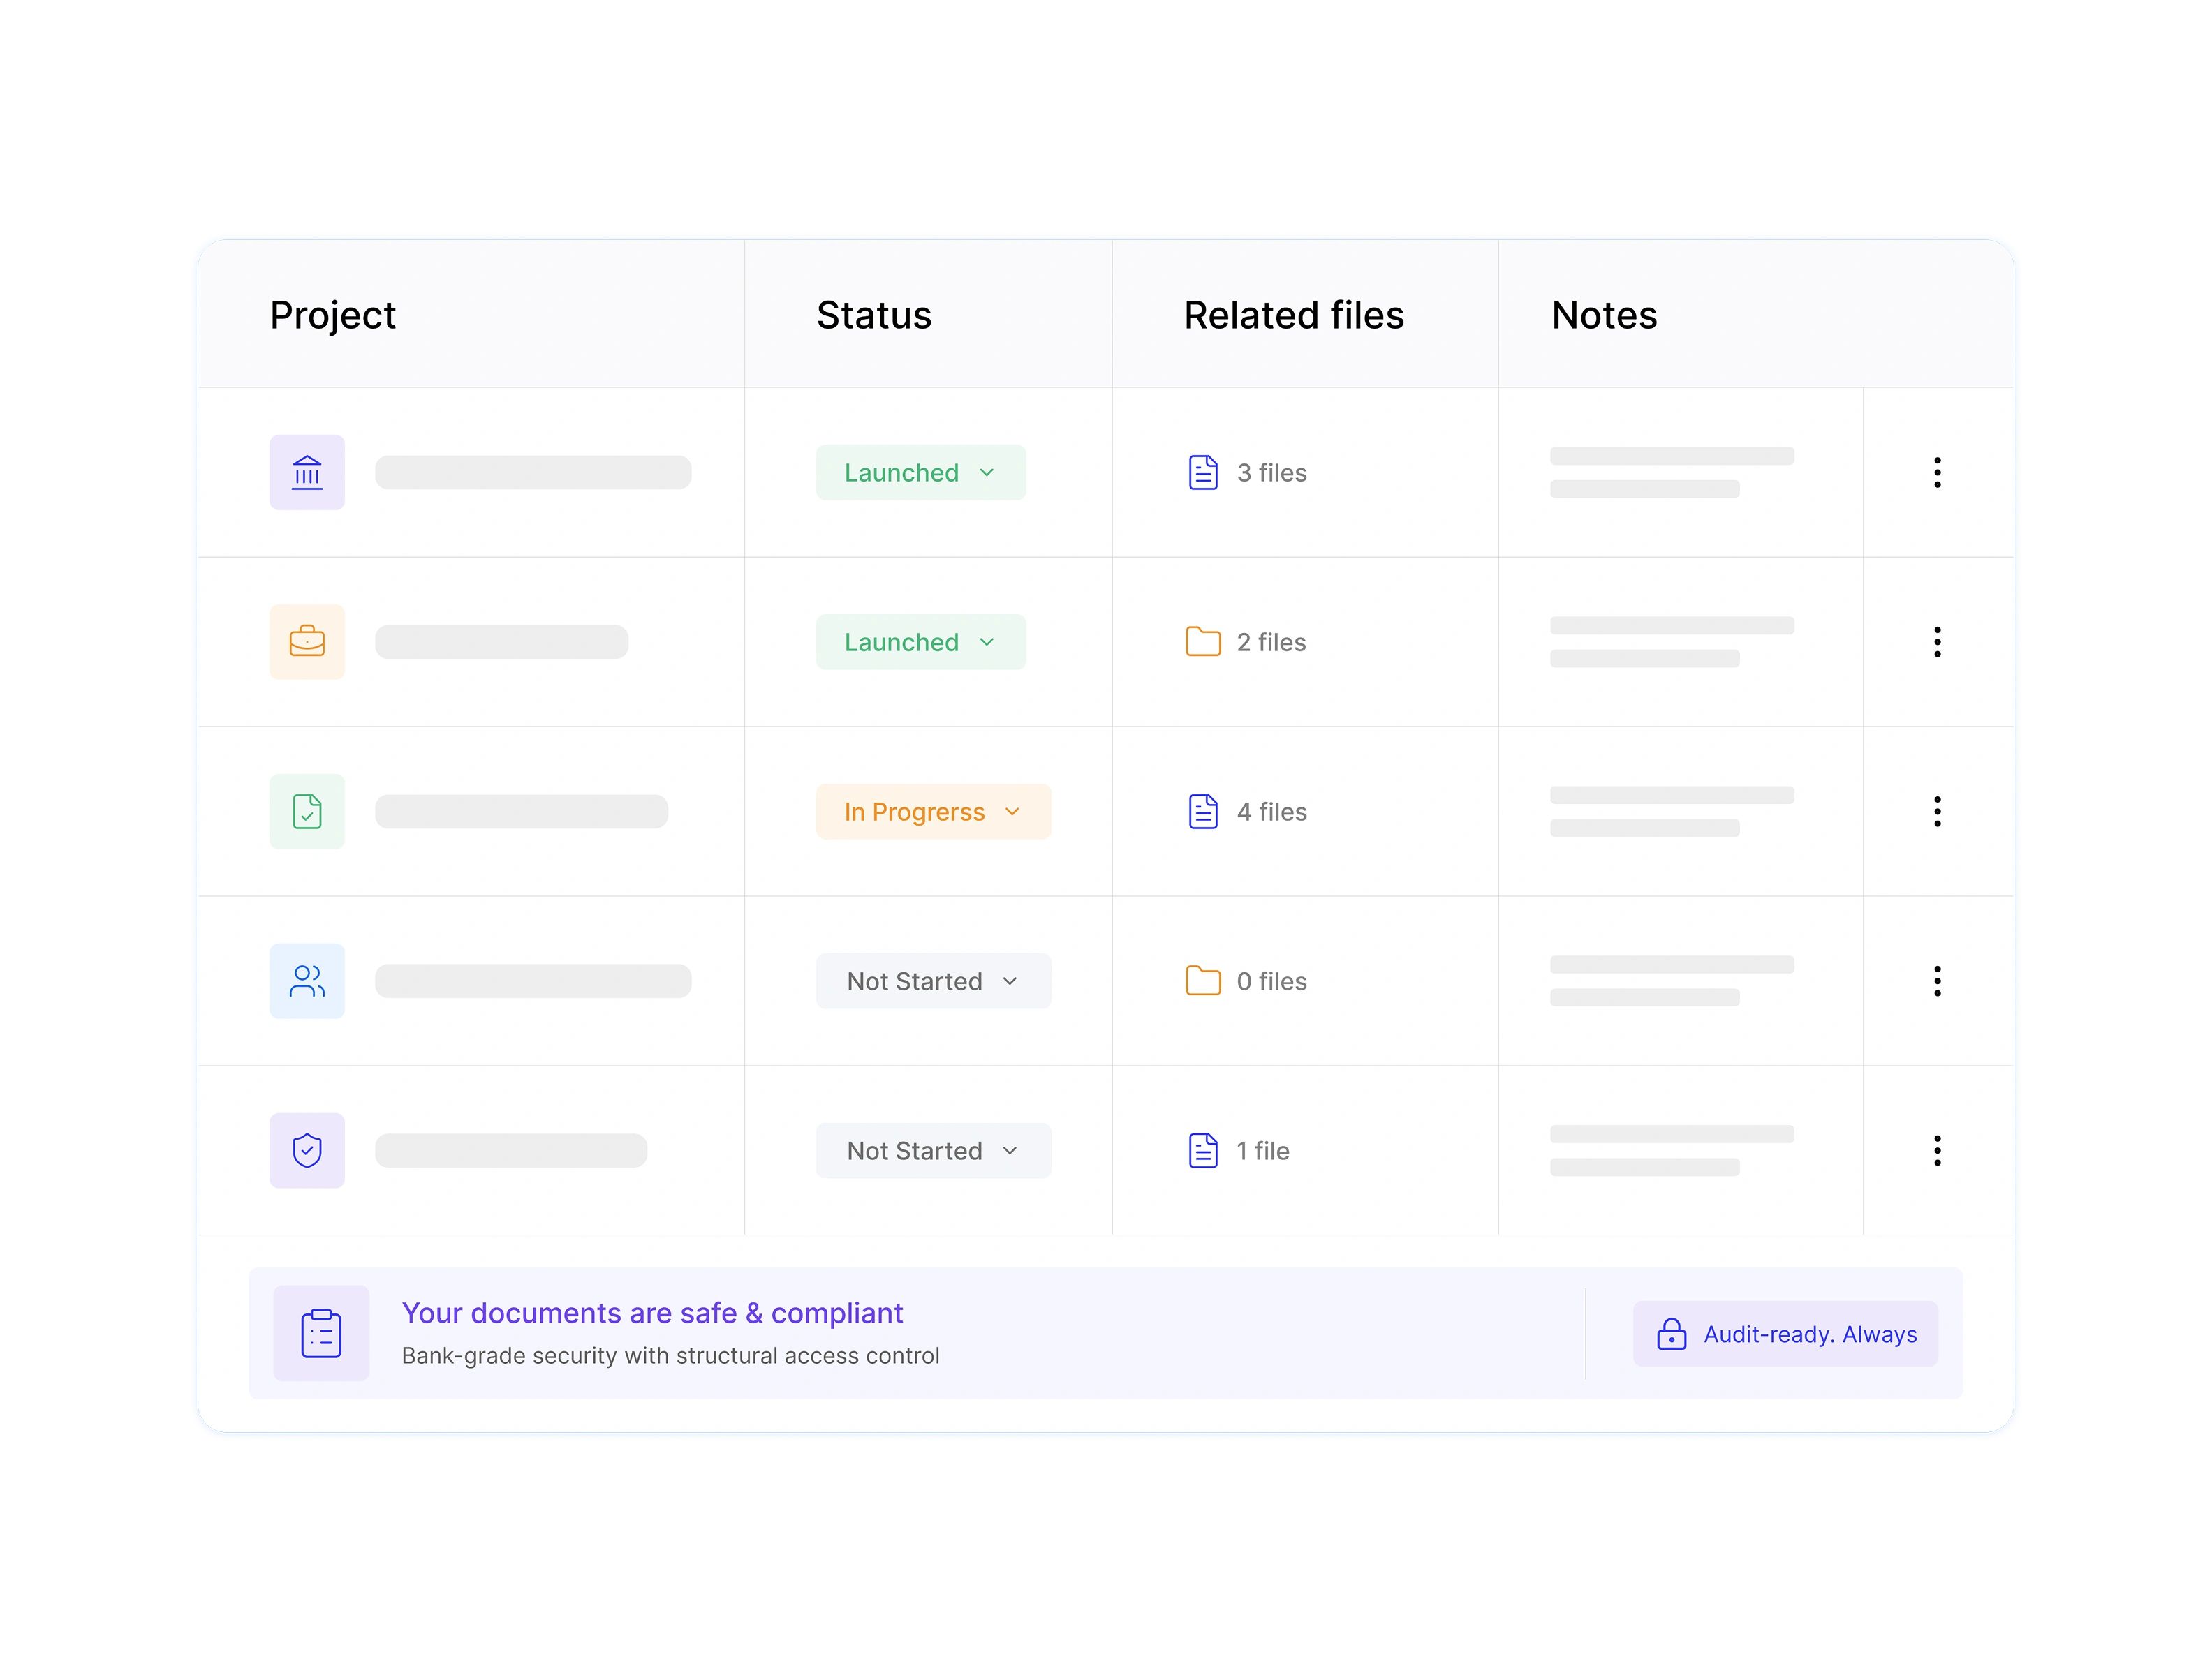
Task: Expand the first Launched status dropdown
Action: coord(920,472)
